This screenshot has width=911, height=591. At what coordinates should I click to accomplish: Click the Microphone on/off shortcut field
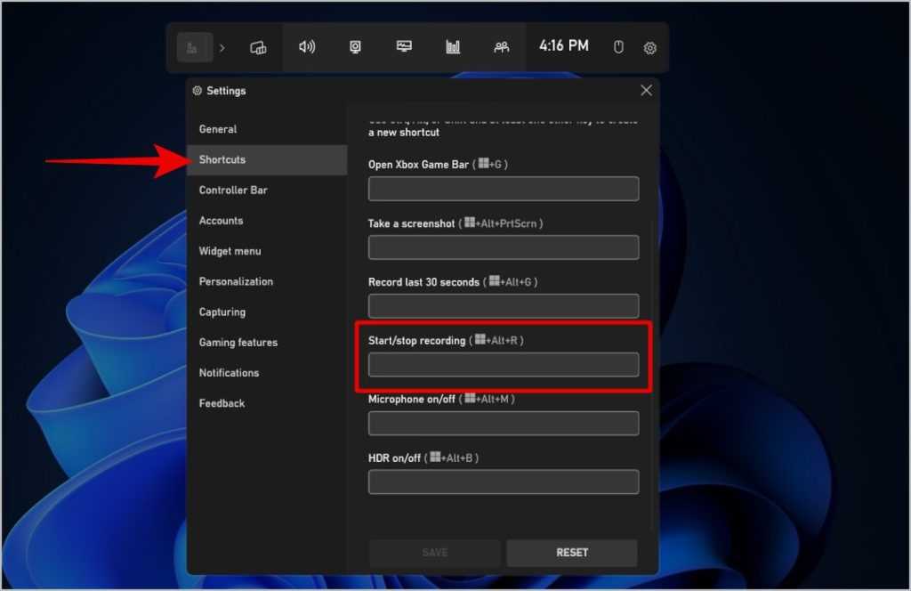click(504, 424)
